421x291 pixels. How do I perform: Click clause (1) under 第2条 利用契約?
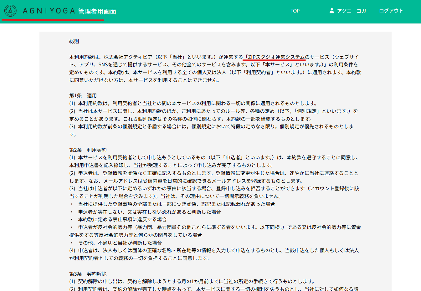point(213,158)
